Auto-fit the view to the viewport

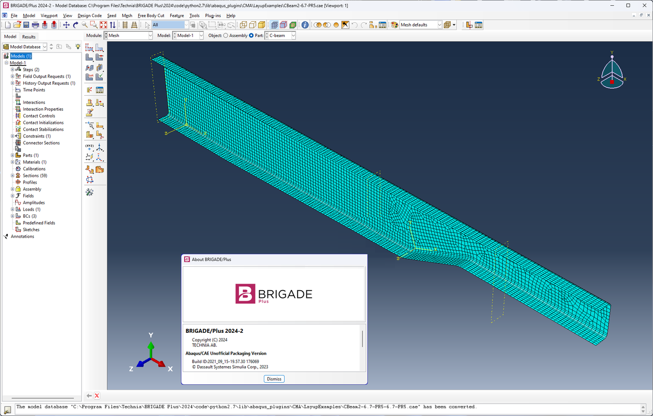point(104,24)
